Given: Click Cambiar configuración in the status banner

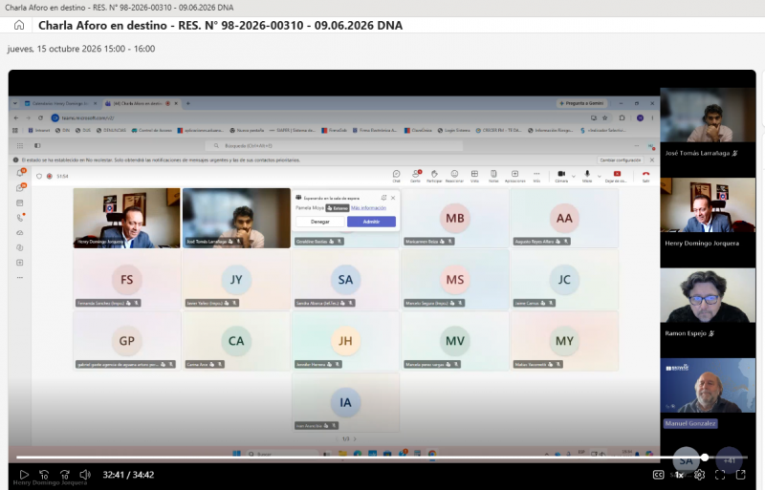Looking at the screenshot, I should (x=620, y=160).
